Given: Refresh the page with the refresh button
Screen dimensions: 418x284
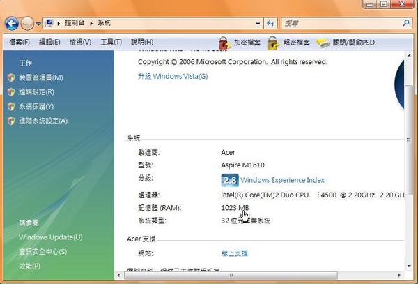Looking at the screenshot, I should (x=270, y=24).
